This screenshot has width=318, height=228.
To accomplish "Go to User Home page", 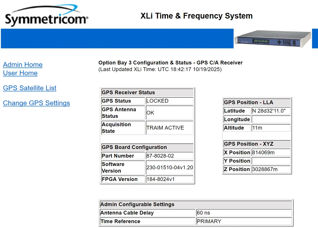I will (20, 73).
